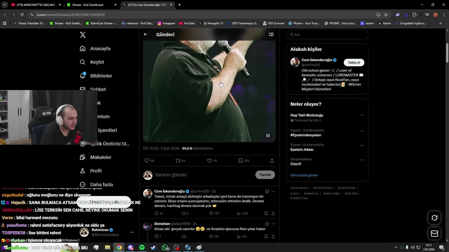Open Grok icon on Denizhan's reply
Viewport: 449px width, 252px height.
pos(267,224)
